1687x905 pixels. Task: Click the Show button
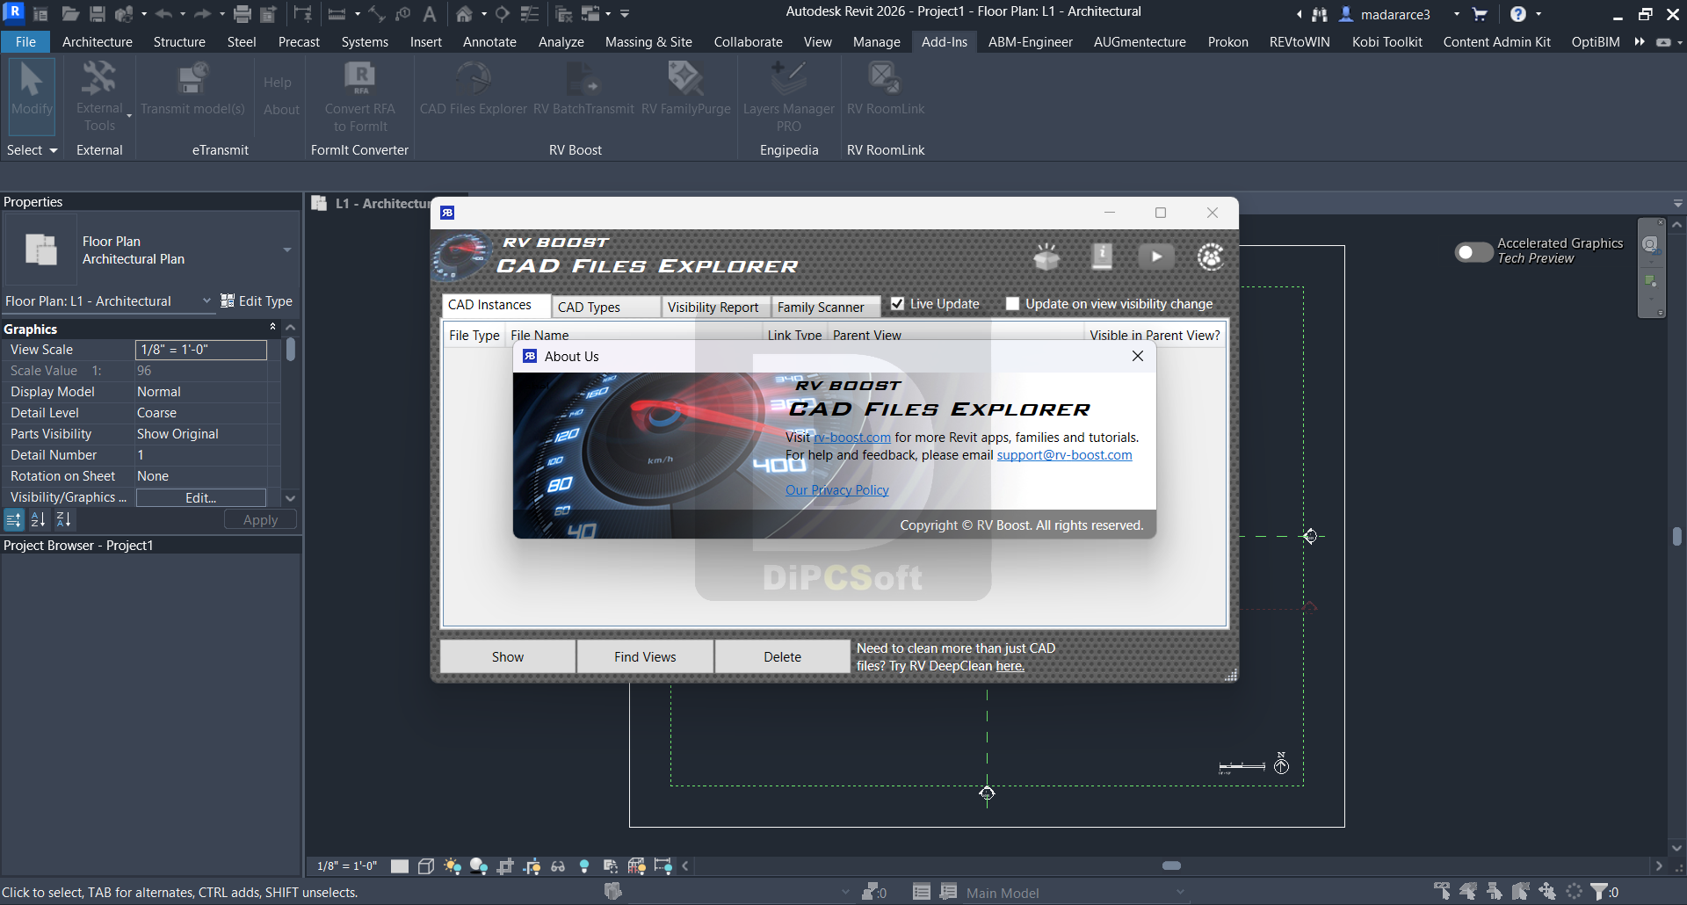tap(508, 656)
